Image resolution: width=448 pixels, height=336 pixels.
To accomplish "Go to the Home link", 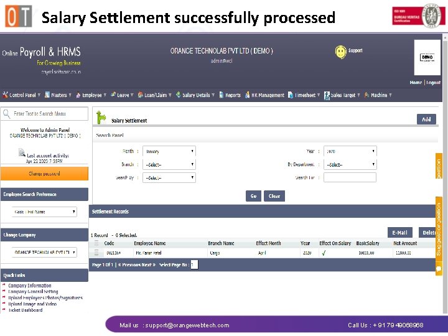I will tap(416, 83).
